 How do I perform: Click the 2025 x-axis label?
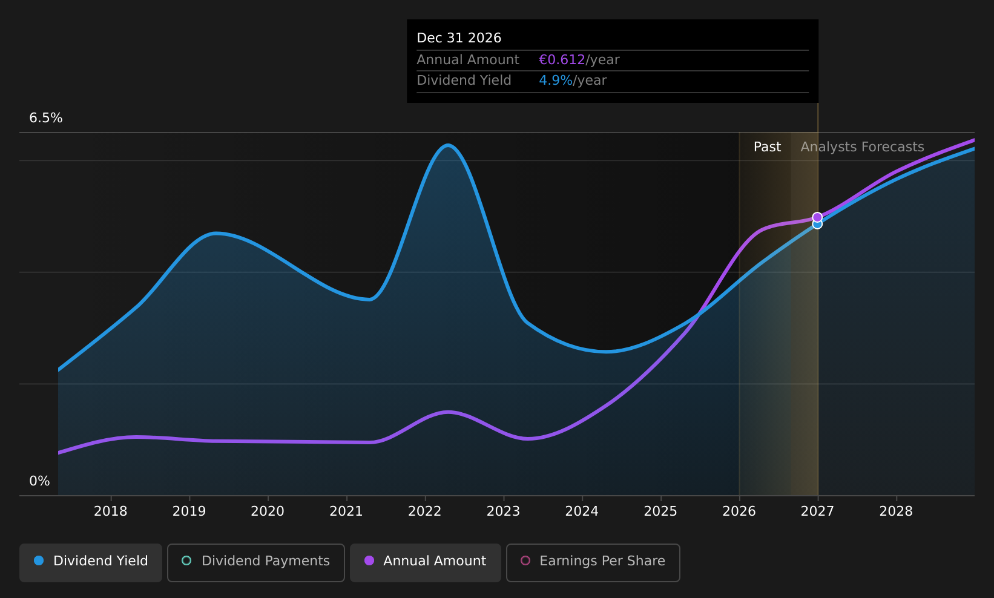pos(660,511)
